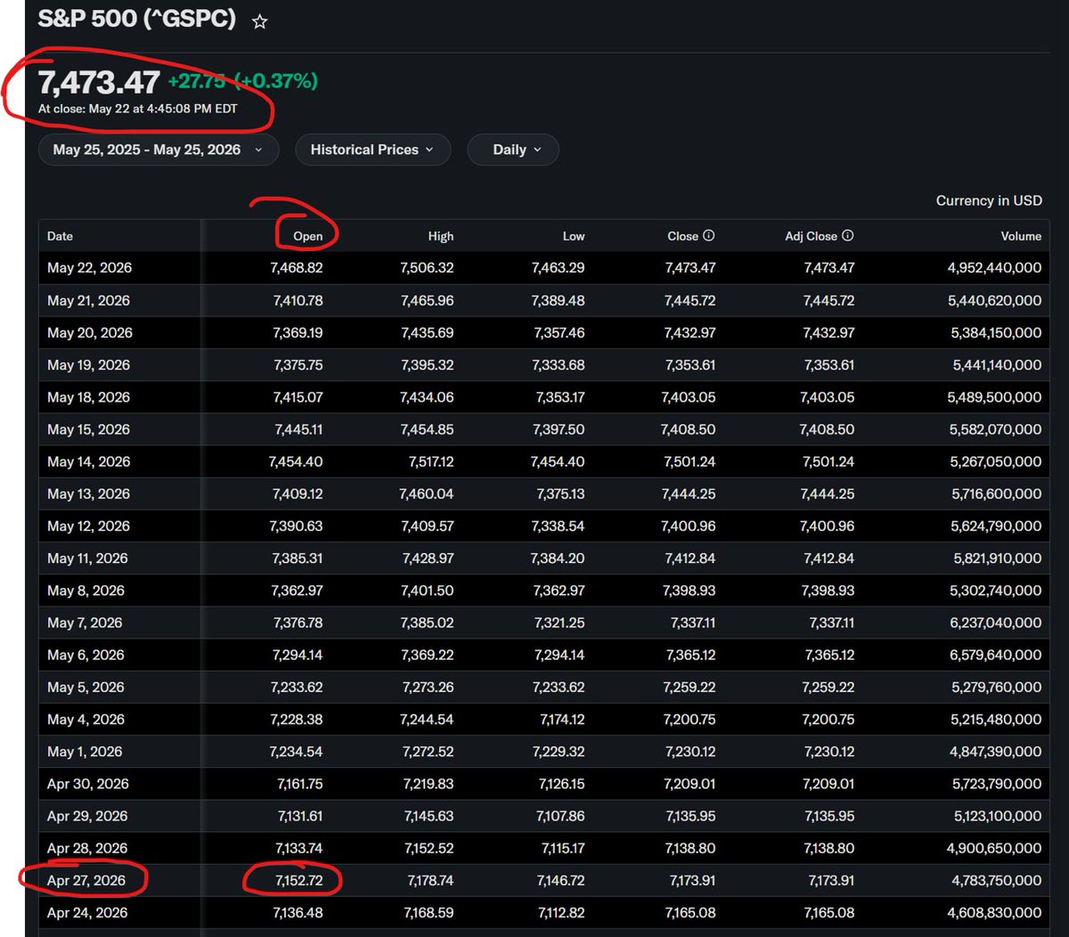Click the Volume column header
Screen dimensions: 1069x937
1021,236
